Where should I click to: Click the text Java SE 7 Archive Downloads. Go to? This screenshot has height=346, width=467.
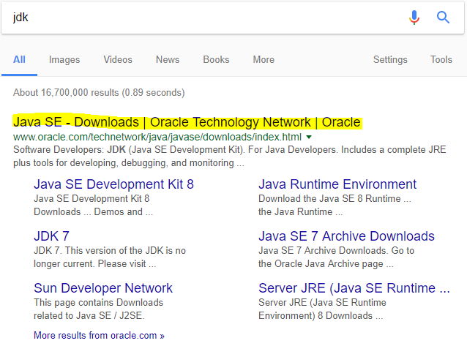(336, 250)
